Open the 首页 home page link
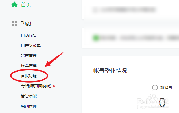The height and width of the screenshot is (113, 179). coord(26,5)
